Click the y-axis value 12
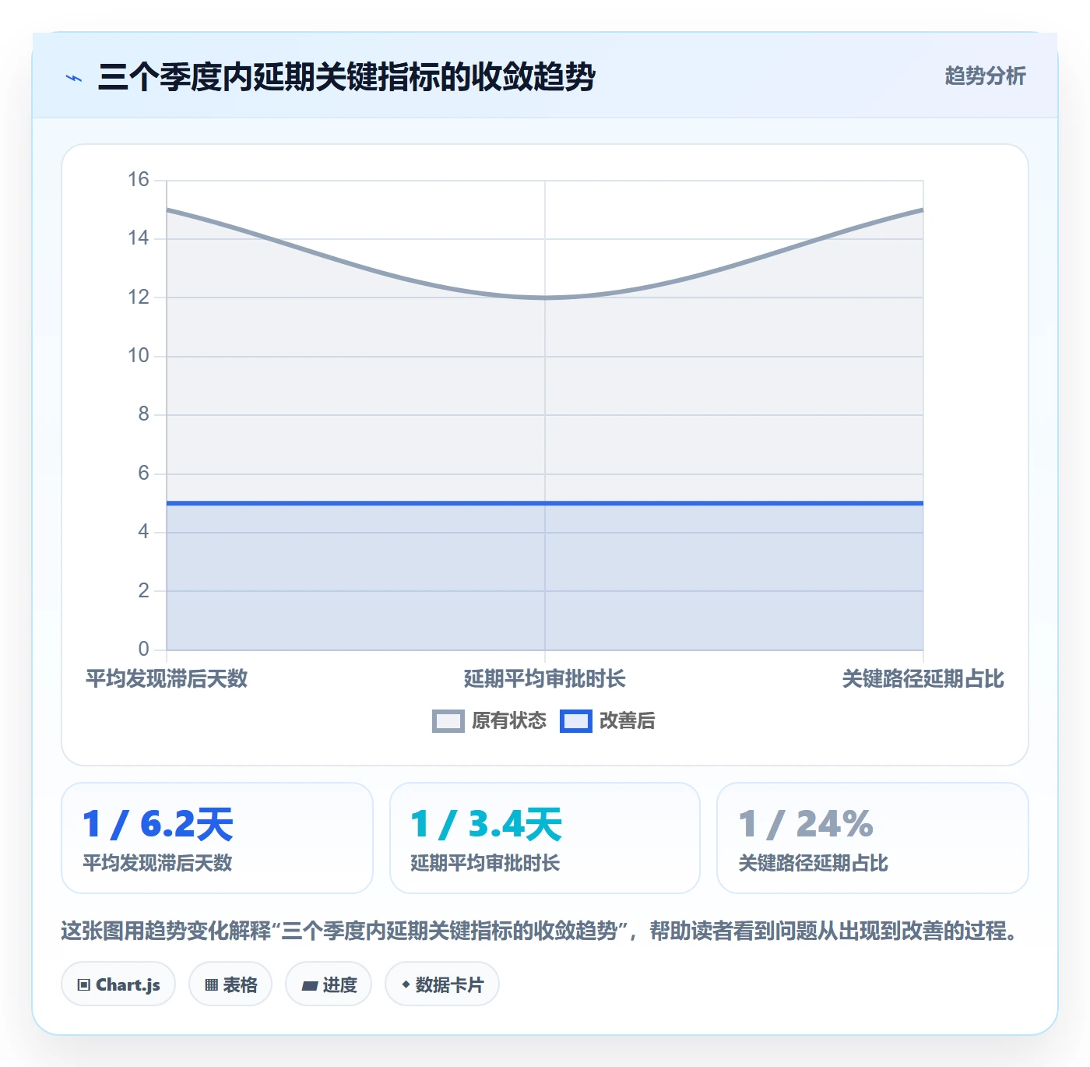This screenshot has height=1067, width=1090. 139,298
